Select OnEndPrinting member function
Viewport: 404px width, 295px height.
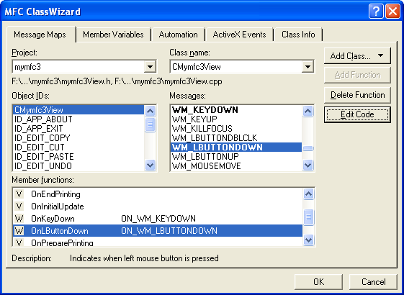(158, 194)
